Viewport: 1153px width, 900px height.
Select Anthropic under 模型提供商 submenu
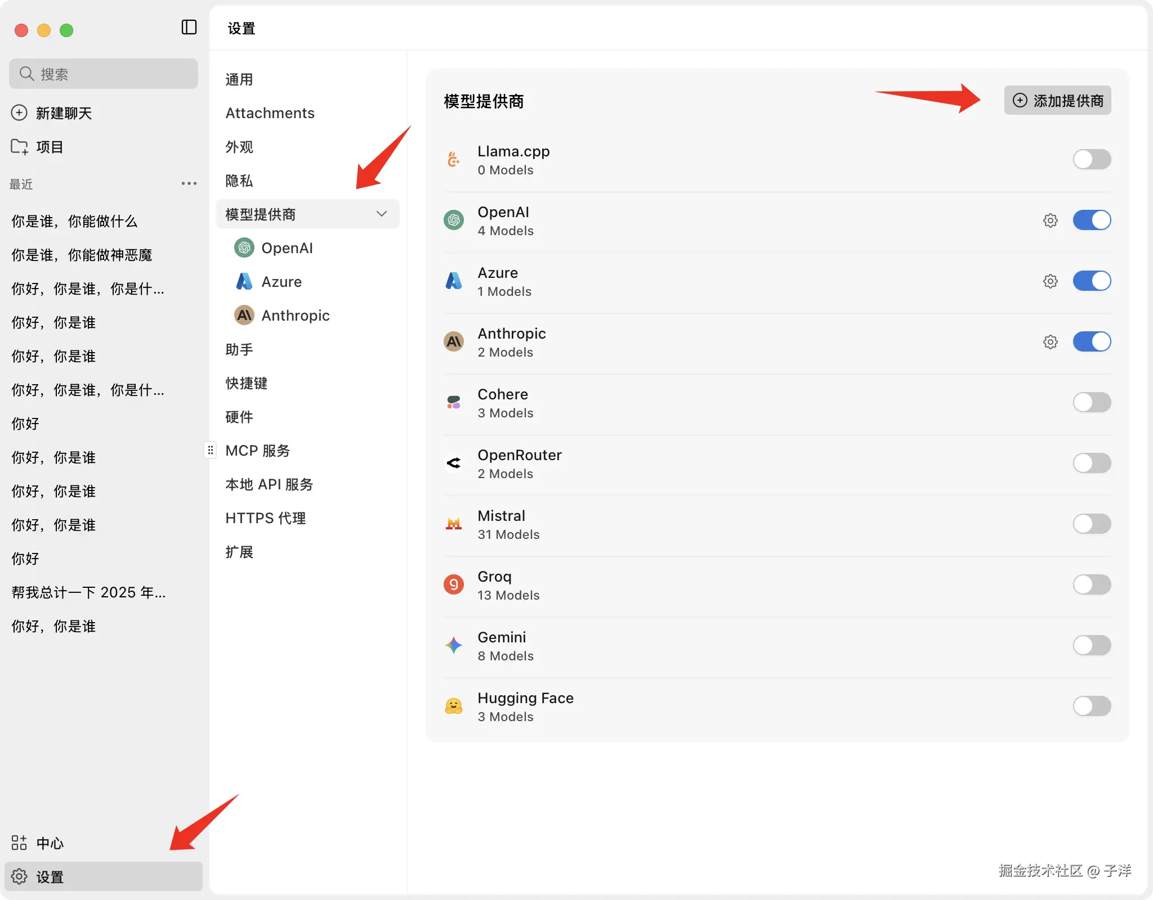295,316
